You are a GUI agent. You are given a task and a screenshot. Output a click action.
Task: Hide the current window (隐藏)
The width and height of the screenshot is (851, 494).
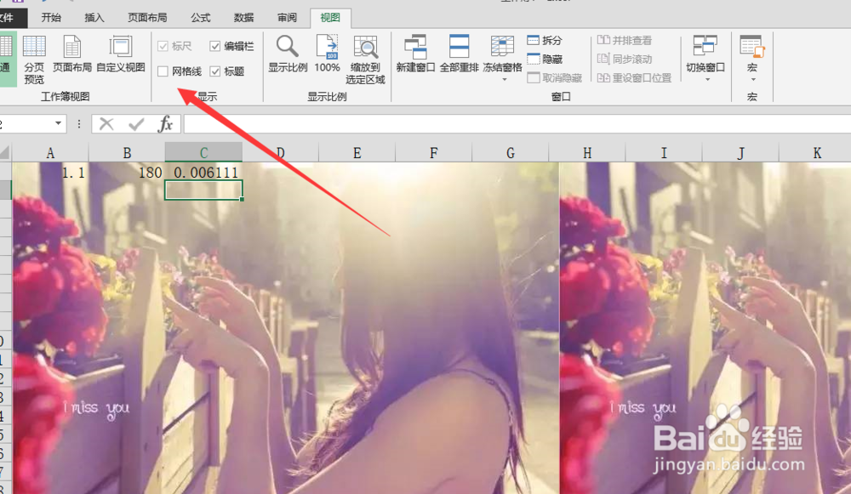pos(545,60)
